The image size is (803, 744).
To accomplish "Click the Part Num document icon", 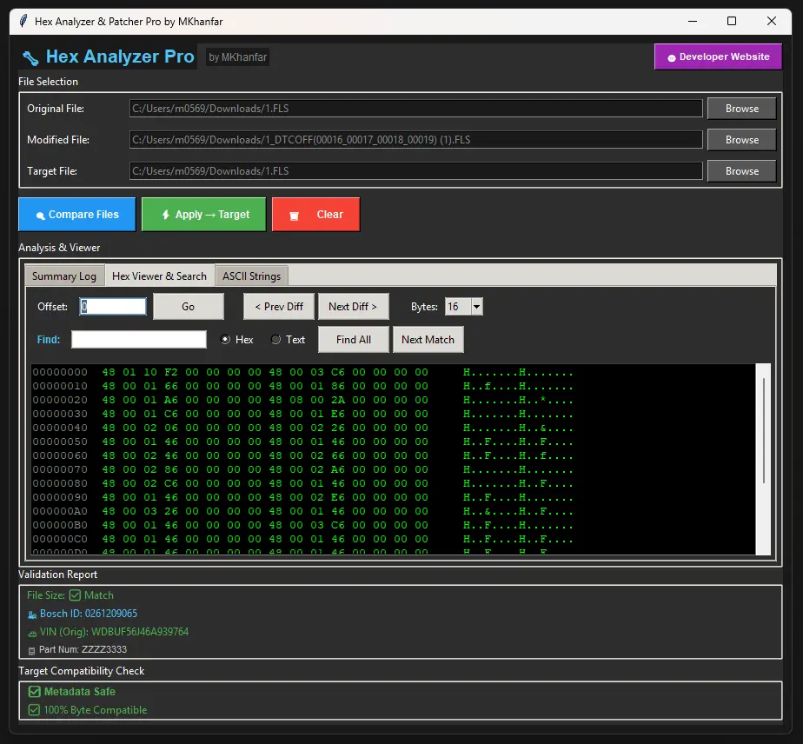I will point(32,650).
